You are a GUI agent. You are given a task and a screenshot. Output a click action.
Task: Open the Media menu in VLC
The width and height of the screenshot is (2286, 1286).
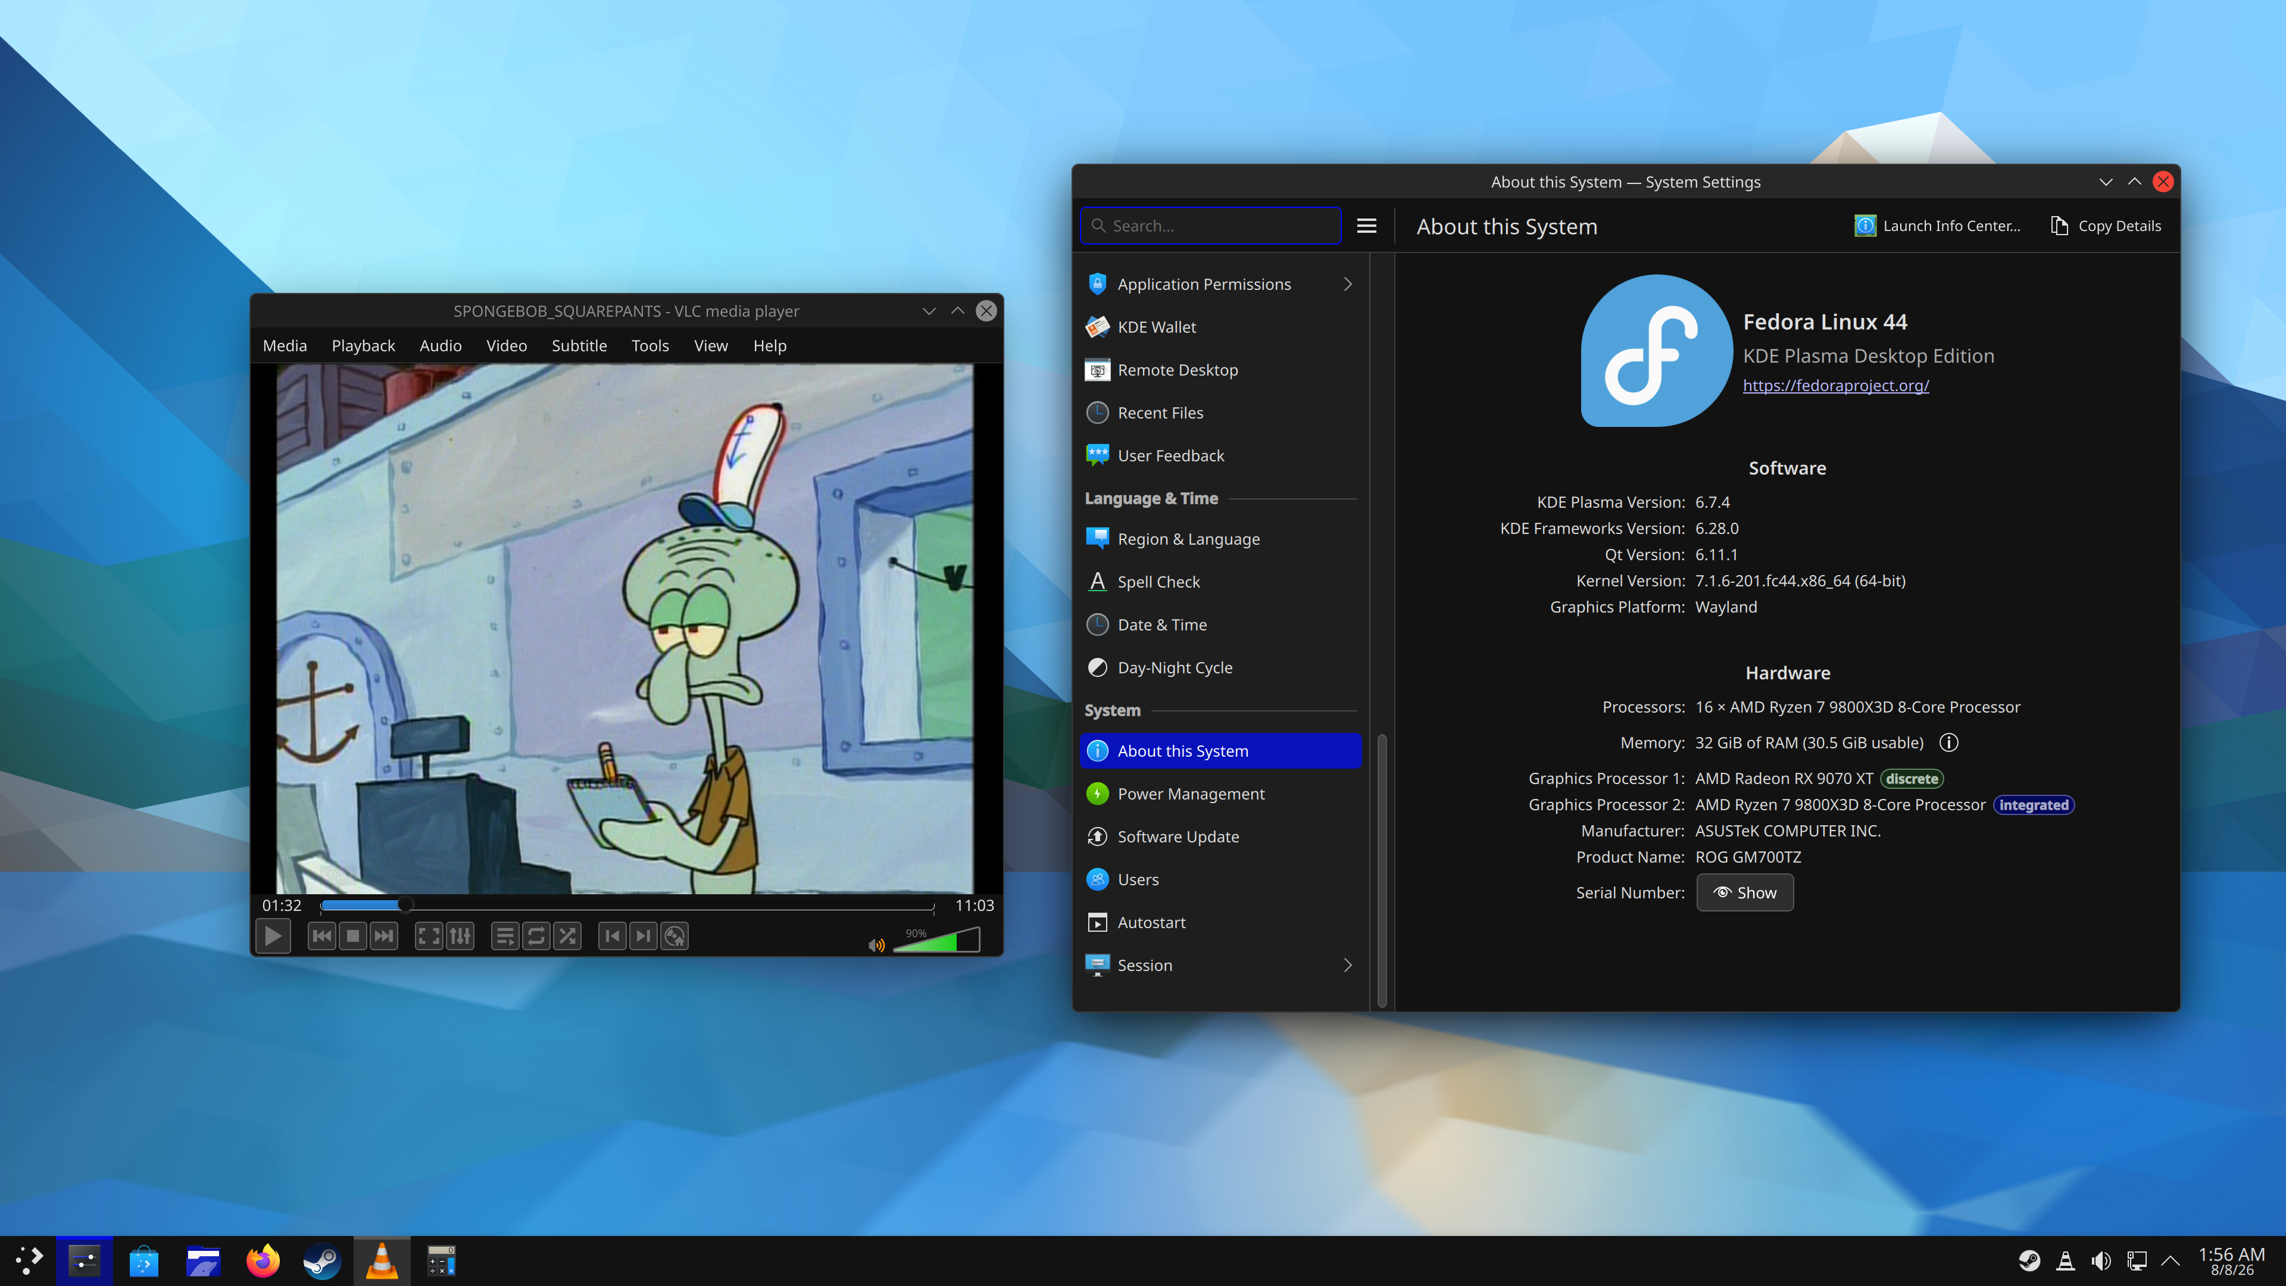285,345
